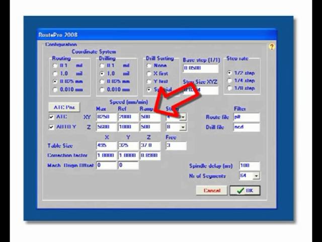Image resolution: width=322 pixels, height=242 pixels.
Task: Click the Table Size X field
Action: (x=106, y=146)
